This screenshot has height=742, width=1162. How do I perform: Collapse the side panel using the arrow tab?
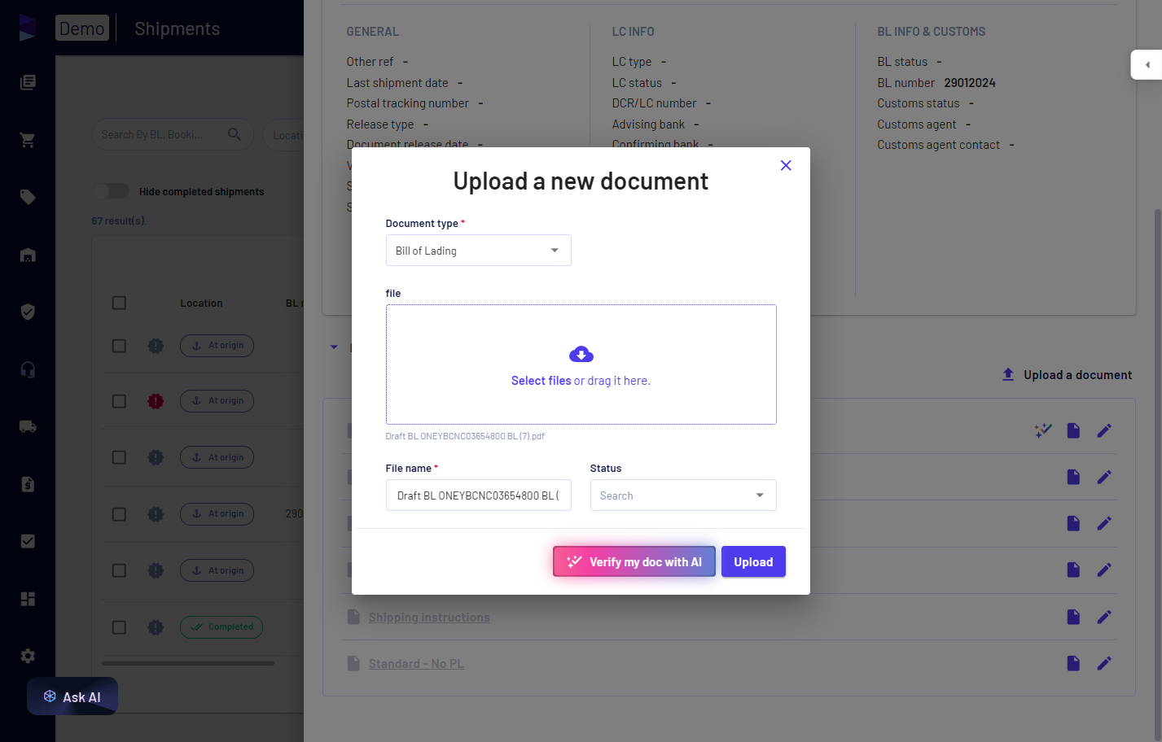1147,65
